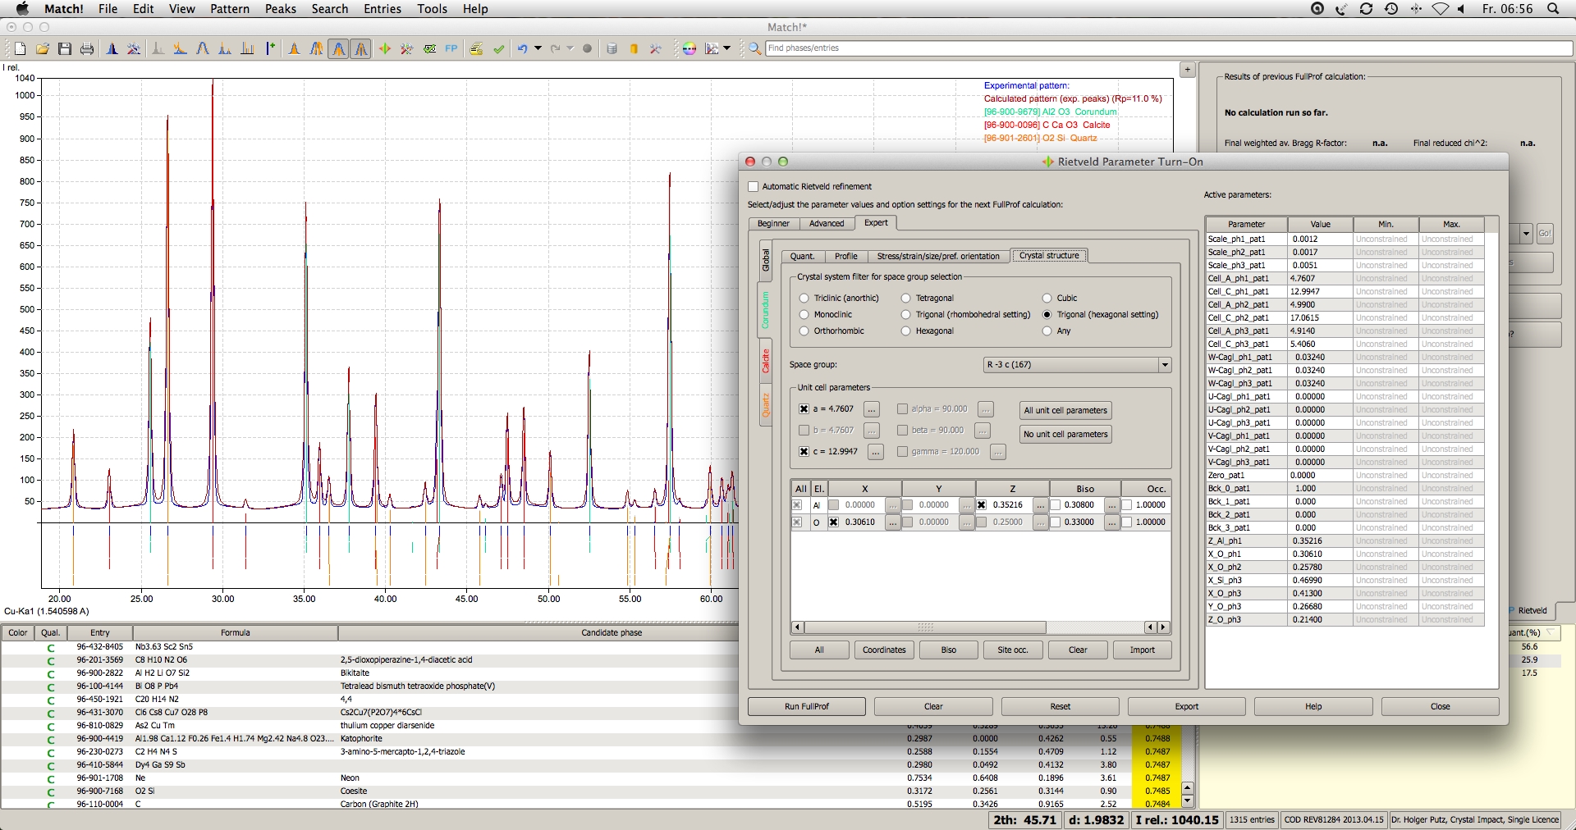Switch to the Profile tab

point(845,257)
